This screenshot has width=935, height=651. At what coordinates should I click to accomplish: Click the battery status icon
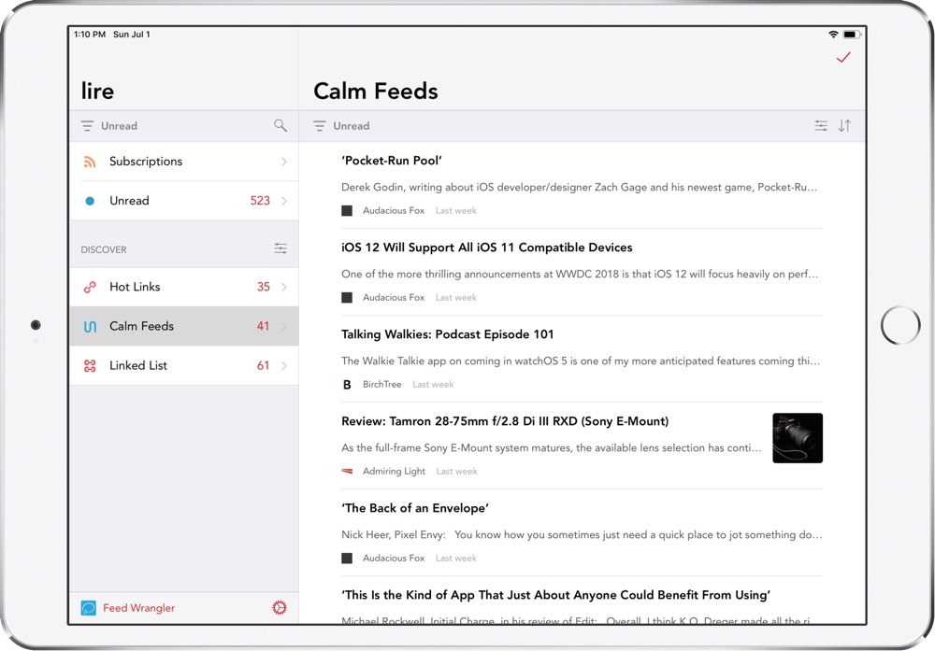tap(851, 35)
